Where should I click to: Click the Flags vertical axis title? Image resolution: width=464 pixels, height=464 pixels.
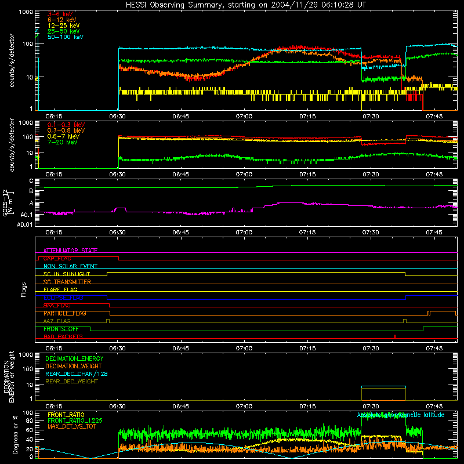[24, 289]
